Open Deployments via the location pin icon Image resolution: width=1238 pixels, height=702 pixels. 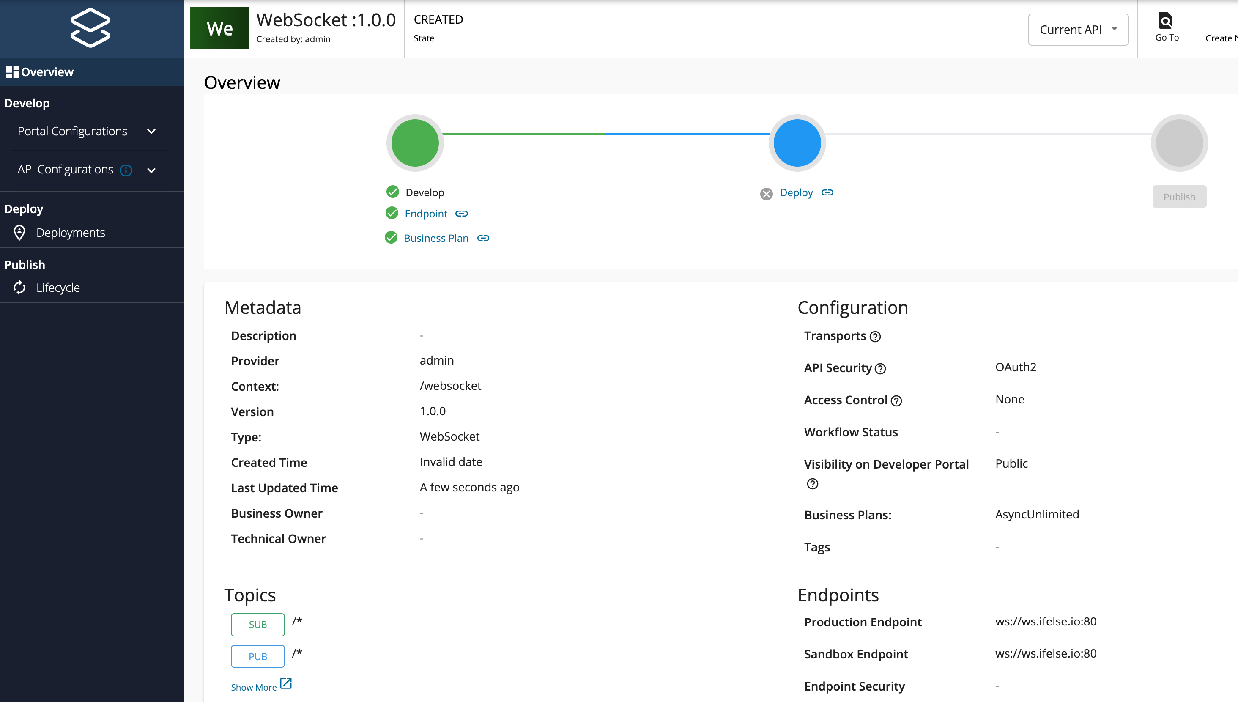(x=20, y=233)
